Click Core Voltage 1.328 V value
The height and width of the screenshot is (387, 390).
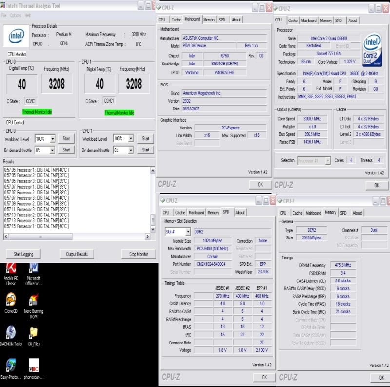pyautogui.click(x=350, y=62)
